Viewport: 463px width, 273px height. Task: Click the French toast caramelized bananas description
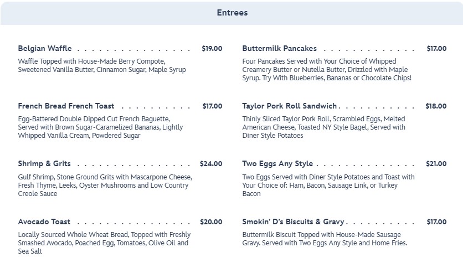[100, 127]
